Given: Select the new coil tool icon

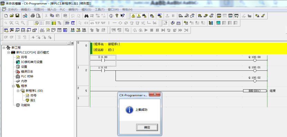Looking at the screenshot, I should pos(120,23).
